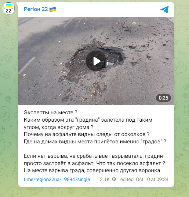
Task: Click the text 'углом, когда вокруг дома ?'
Action: click(x=59, y=127)
